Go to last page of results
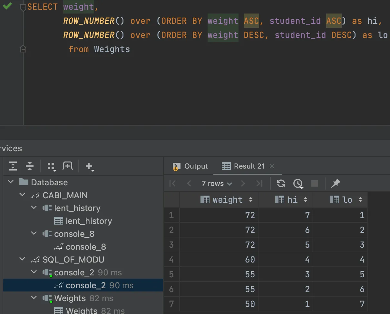This screenshot has width=390, height=314. [x=259, y=183]
